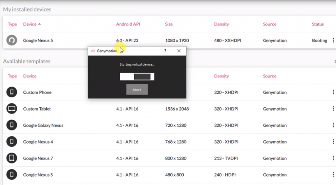
Task: Click the 1080 x 1920 size cell
Action: click(177, 40)
